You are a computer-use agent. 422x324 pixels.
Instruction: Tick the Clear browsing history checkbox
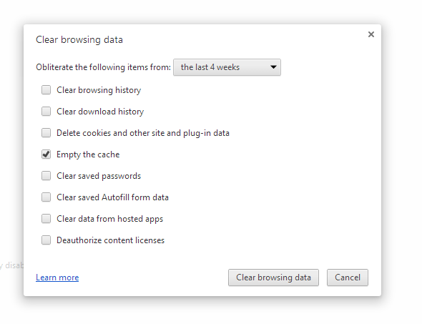coord(46,90)
